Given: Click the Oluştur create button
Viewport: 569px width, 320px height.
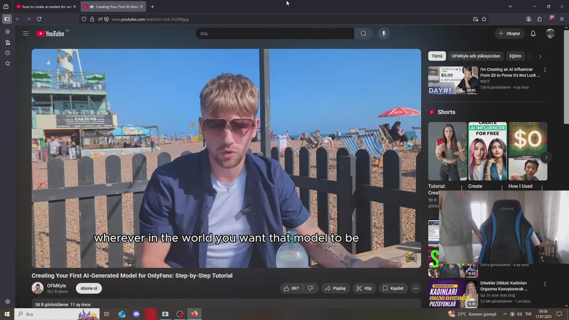Looking at the screenshot, I should [x=509, y=33].
